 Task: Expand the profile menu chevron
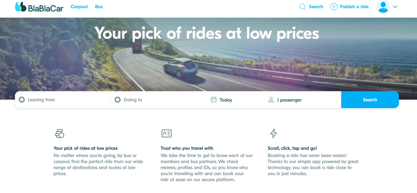(x=395, y=7)
